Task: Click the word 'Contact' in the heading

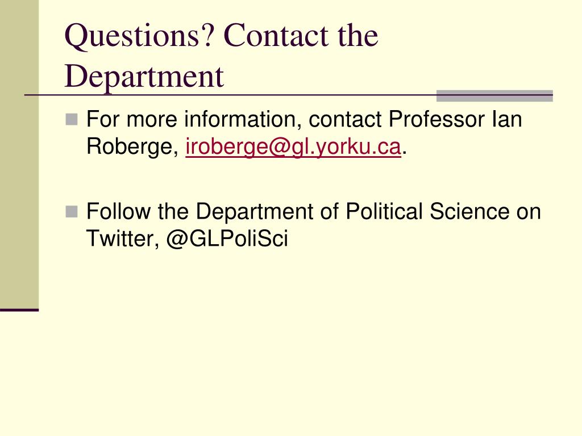Action: pyautogui.click(x=277, y=36)
